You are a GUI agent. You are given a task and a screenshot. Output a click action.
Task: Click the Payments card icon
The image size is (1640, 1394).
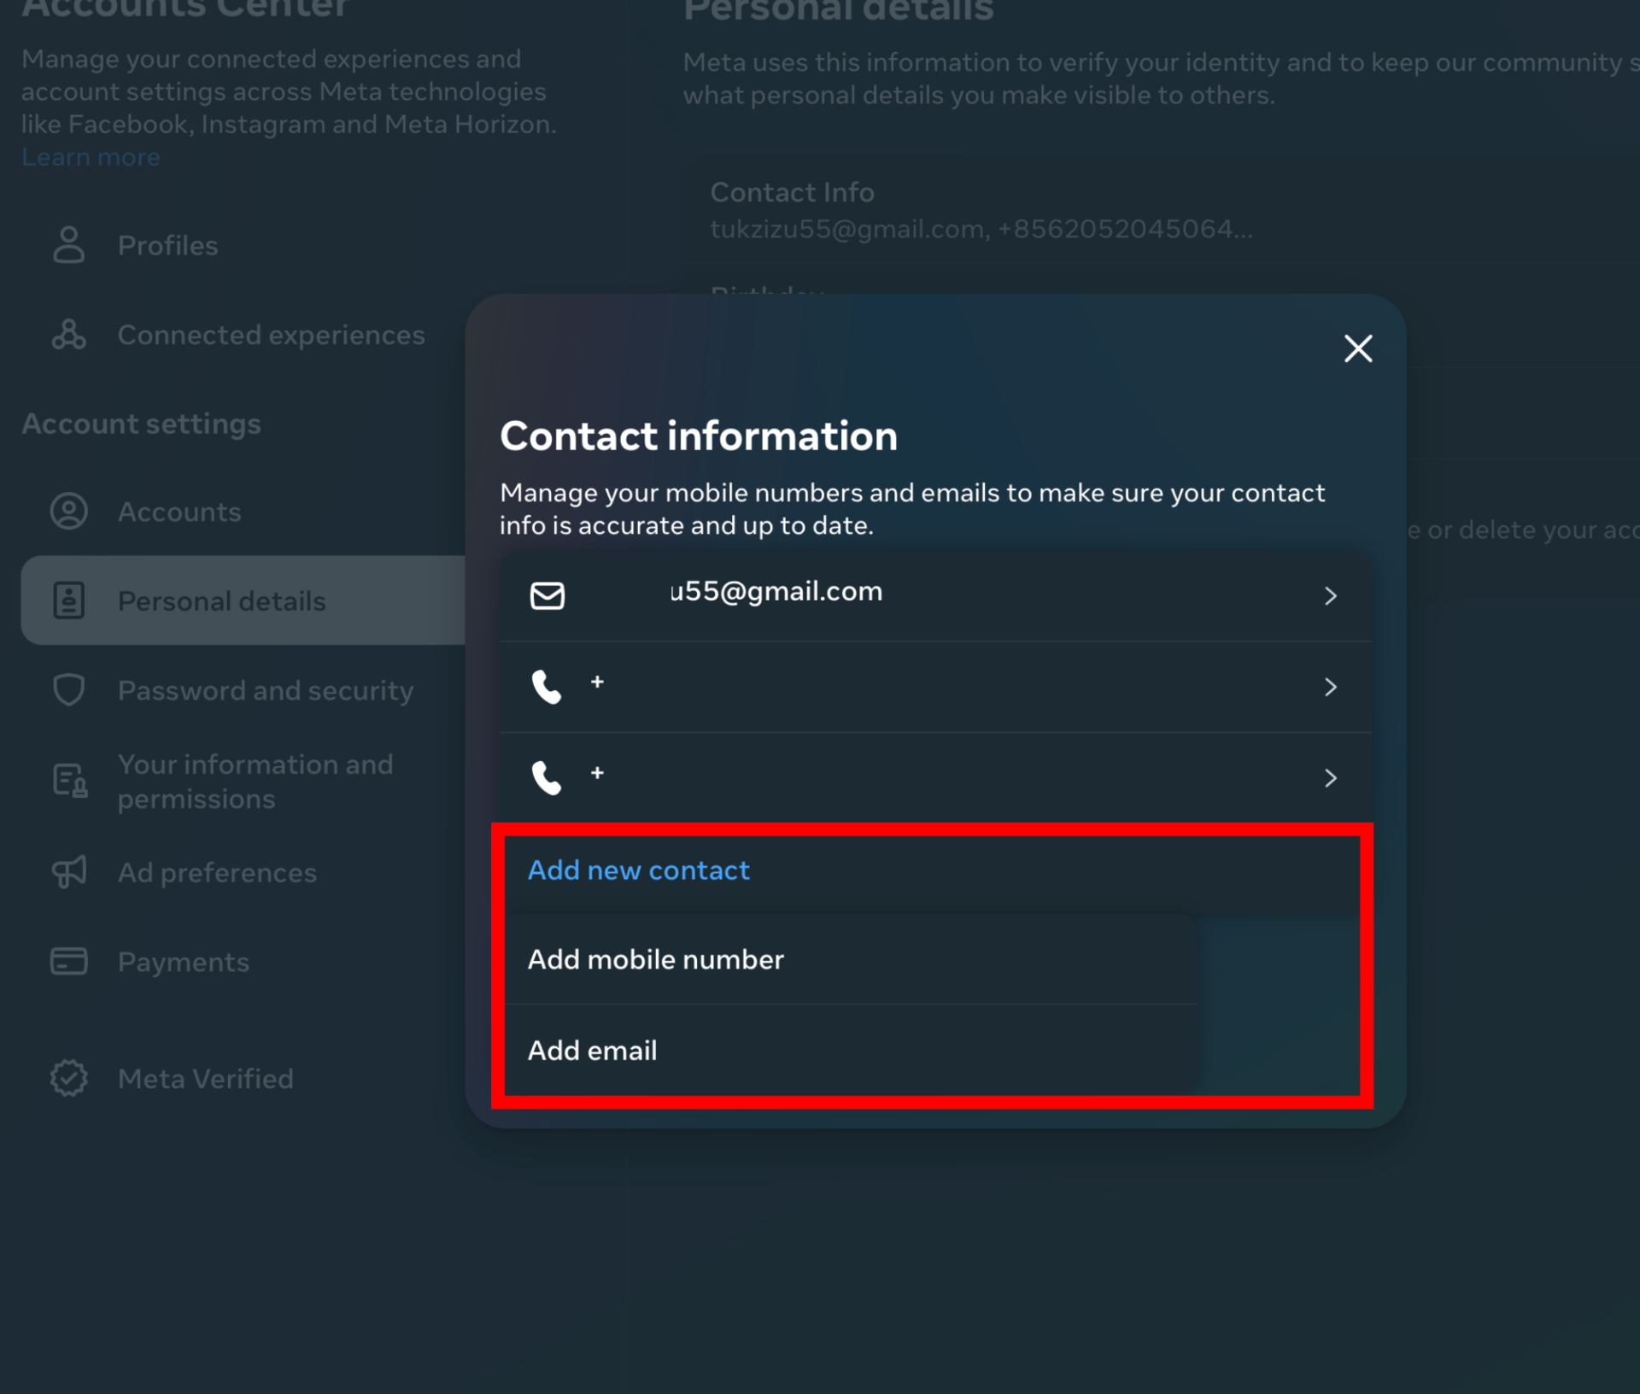tap(68, 962)
